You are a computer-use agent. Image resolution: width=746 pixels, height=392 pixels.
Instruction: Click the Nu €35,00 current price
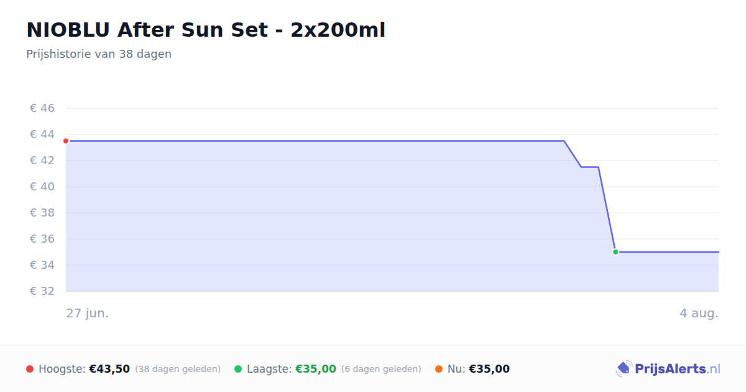489,369
